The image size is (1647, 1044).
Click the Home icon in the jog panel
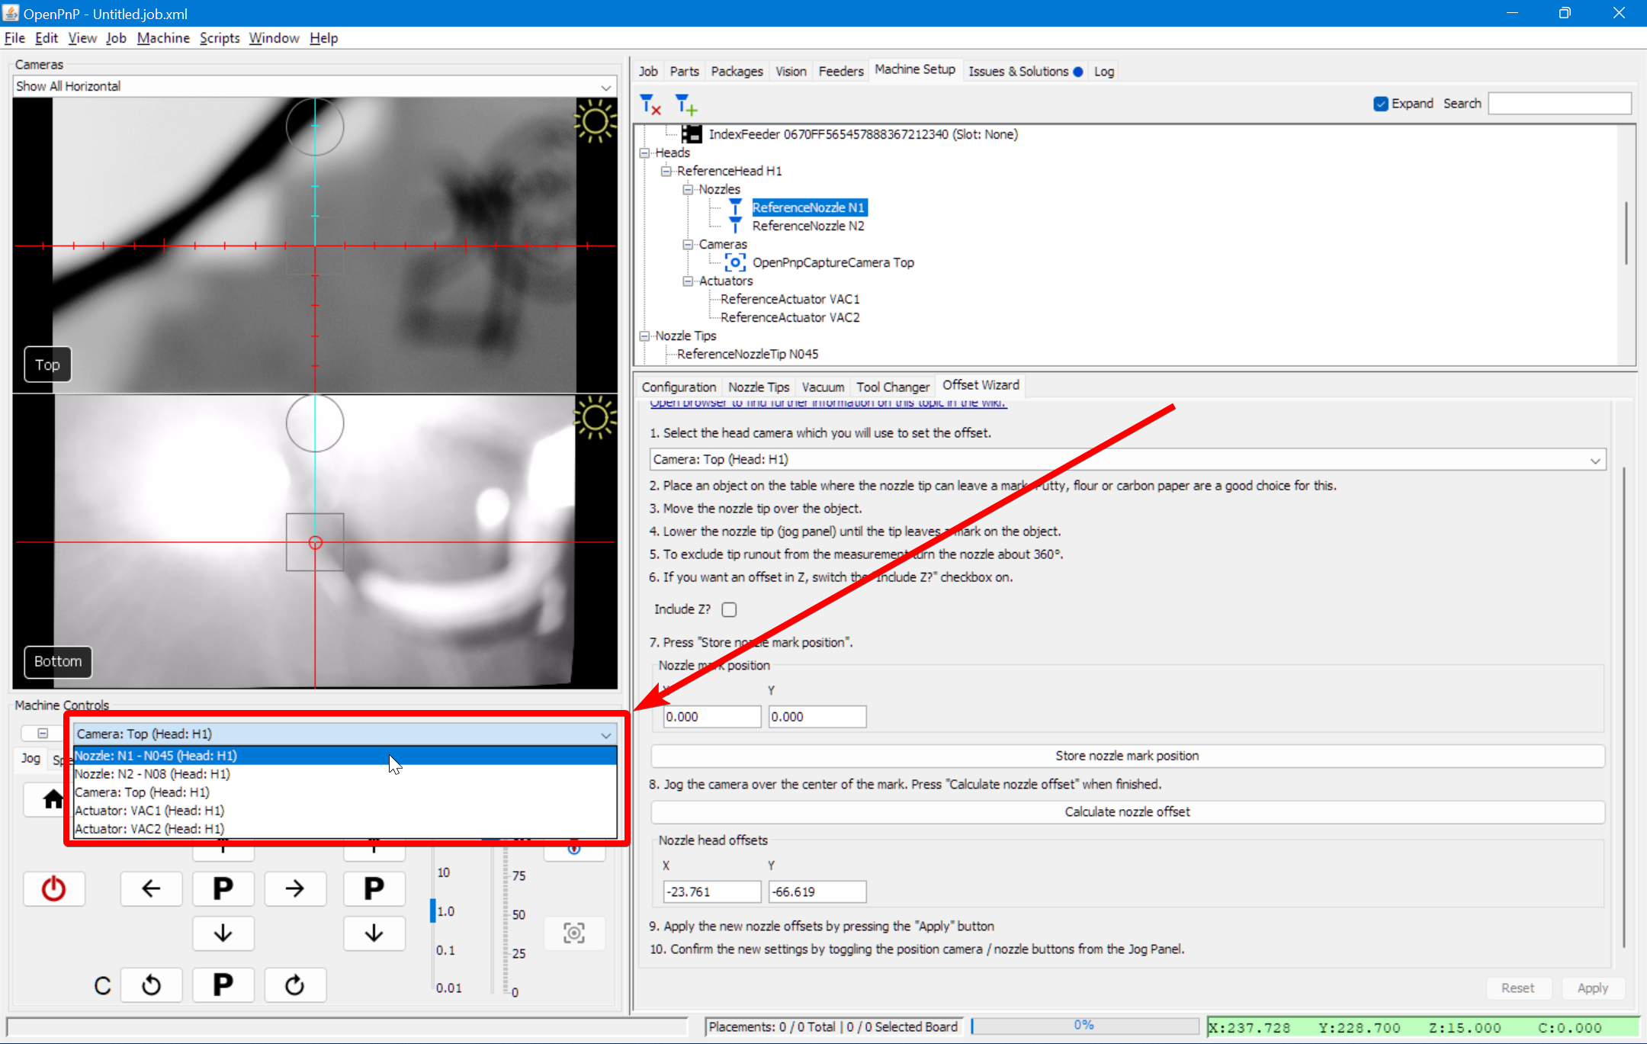point(52,799)
